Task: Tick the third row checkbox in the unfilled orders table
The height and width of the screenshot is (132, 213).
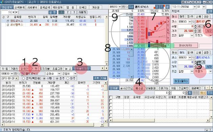Action: tap(111, 108)
